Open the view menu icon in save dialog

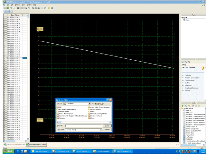coord(102,104)
